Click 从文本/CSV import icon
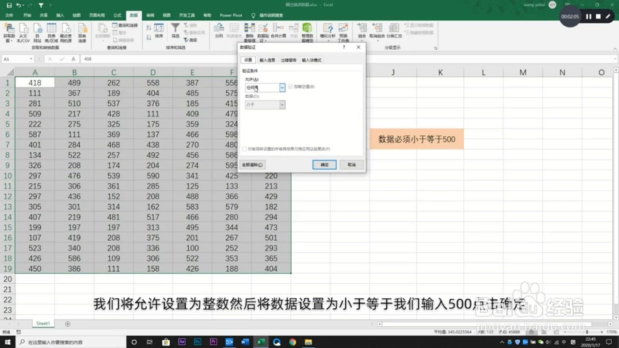The image size is (619, 348). point(23,32)
